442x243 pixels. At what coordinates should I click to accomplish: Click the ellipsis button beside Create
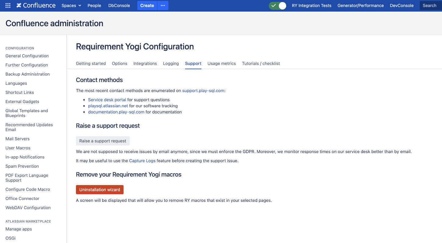163,5
